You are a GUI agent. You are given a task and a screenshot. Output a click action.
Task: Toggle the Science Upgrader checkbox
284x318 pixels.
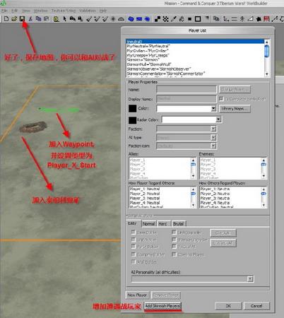tap(174, 240)
